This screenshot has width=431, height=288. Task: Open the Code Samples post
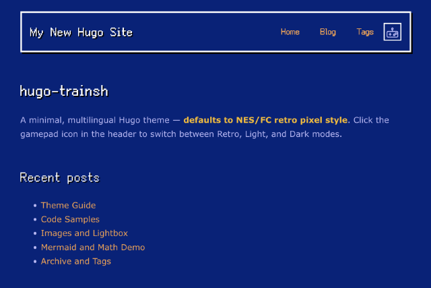[x=70, y=219]
